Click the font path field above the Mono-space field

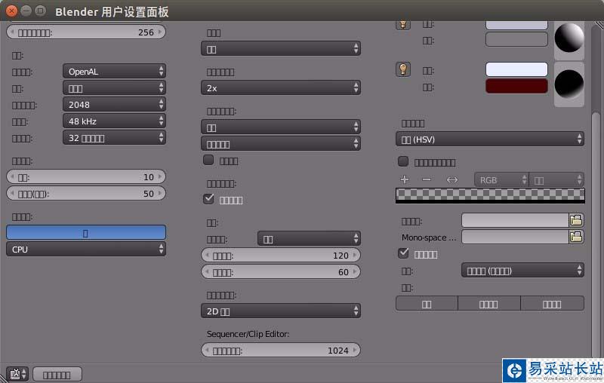[x=516, y=220]
